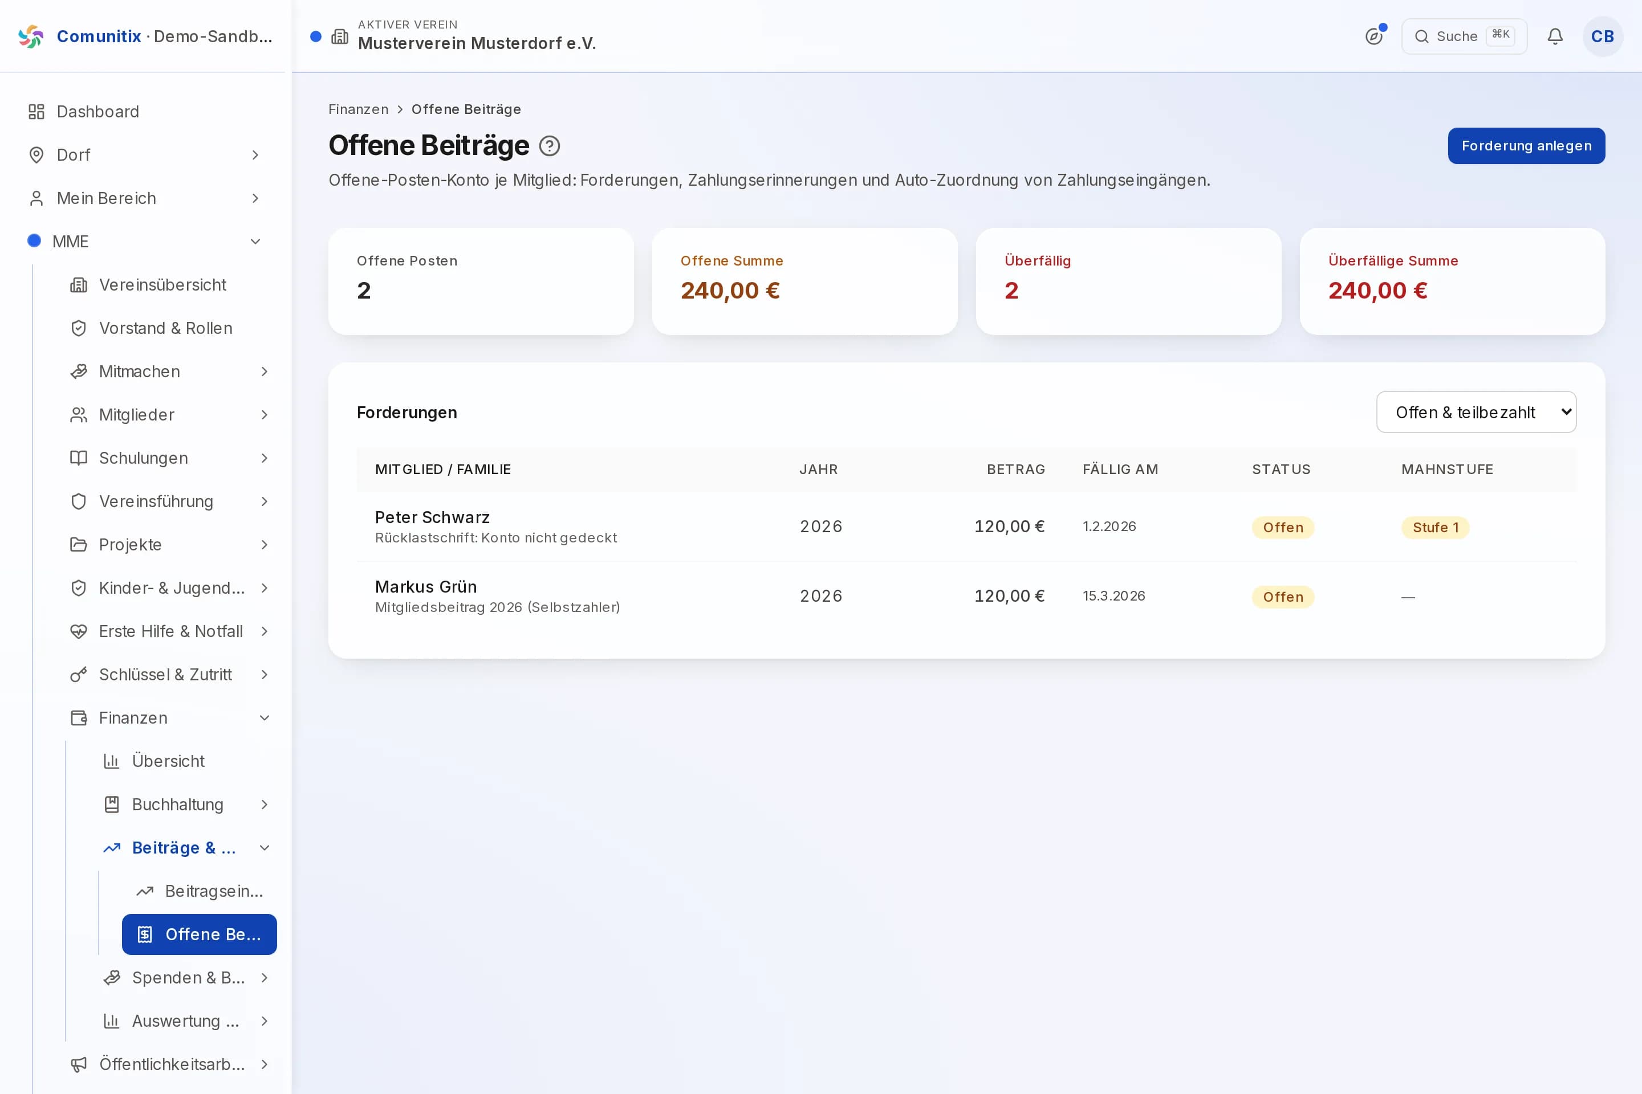
Task: Click the Offene Posten card
Action: (x=481, y=281)
